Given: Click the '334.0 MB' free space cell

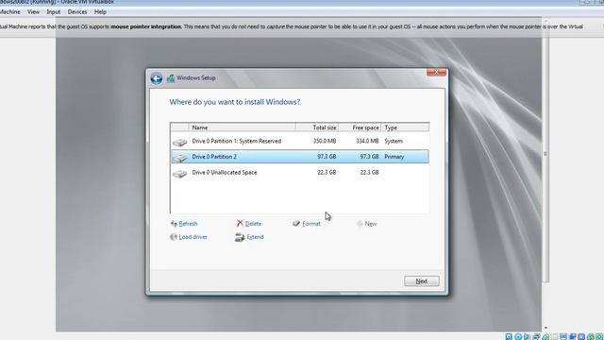Looking at the screenshot, I should (x=367, y=141).
